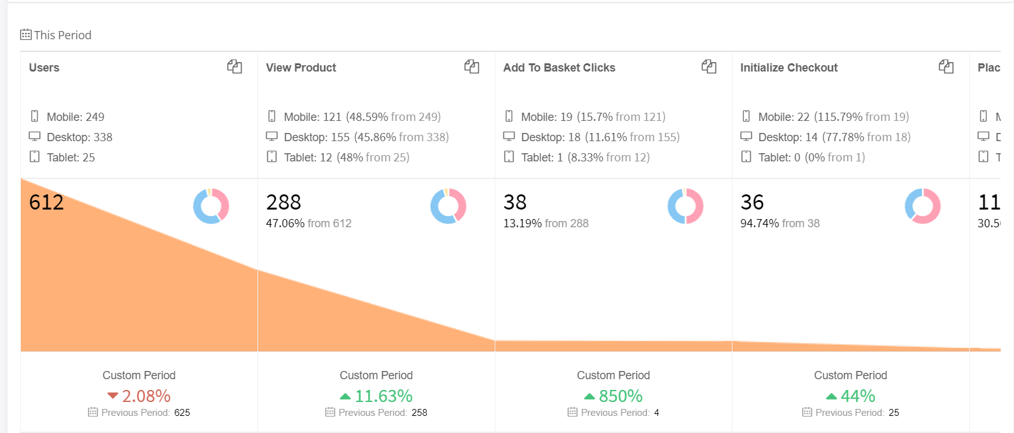Click copy icon for Initialize Checkout
The image size is (1014, 433).
click(946, 66)
